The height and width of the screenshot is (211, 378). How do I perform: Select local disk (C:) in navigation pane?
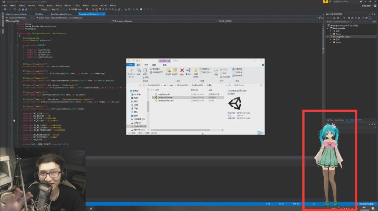(138, 119)
